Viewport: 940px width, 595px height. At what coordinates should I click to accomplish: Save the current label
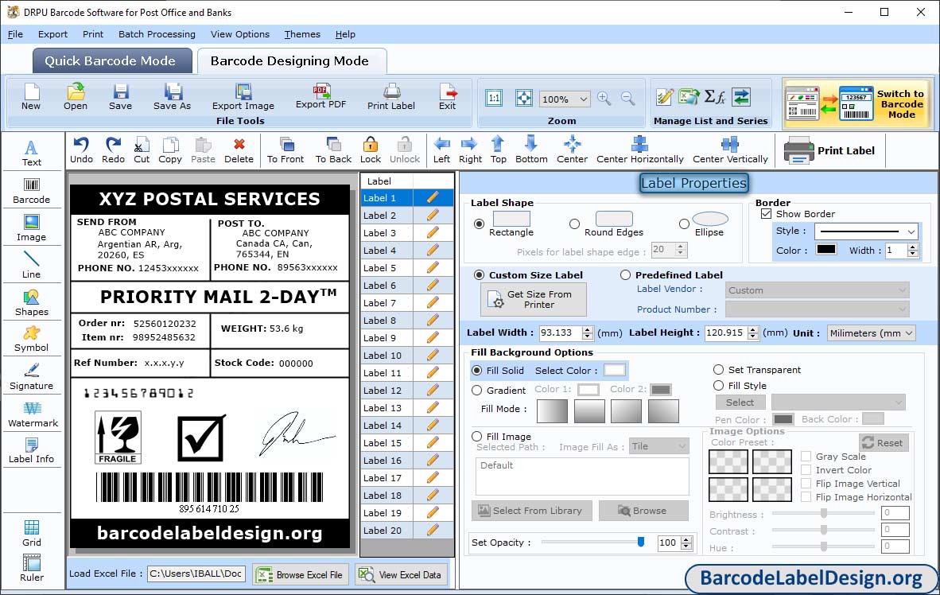tap(121, 96)
